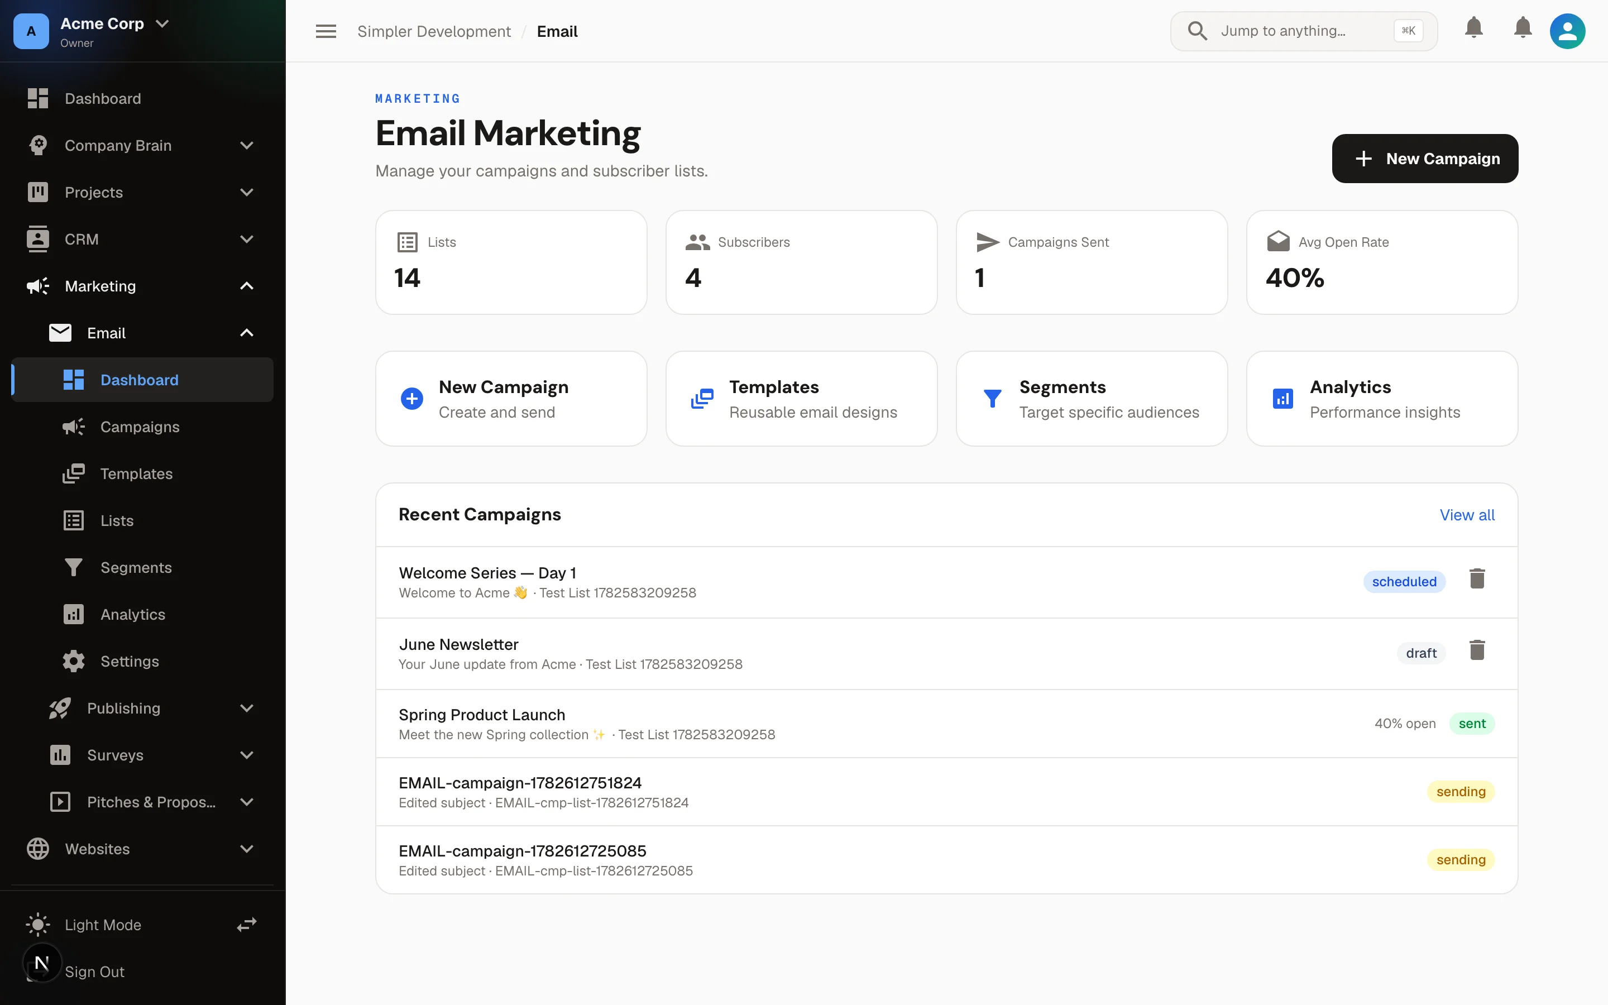Click the Acme Corp logo avatar

pos(31,31)
